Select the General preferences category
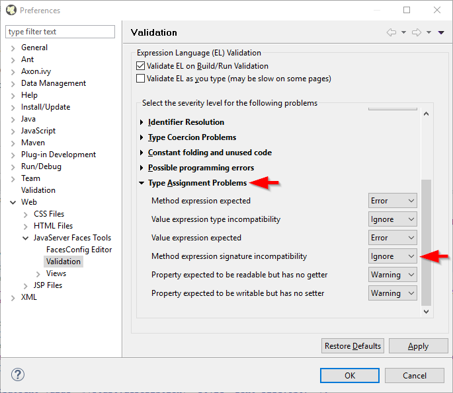 [x=34, y=48]
